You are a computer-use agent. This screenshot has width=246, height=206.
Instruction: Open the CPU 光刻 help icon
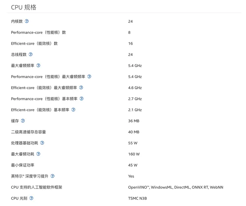pyautogui.click(x=31, y=198)
